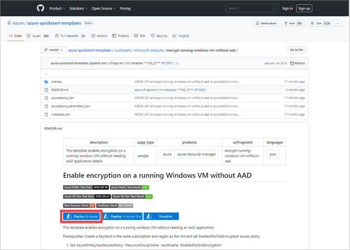Select the json language tag
350x250 pixels.
coord(273,154)
